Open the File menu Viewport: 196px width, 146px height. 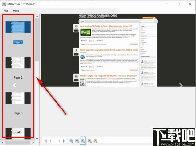(6, 11)
